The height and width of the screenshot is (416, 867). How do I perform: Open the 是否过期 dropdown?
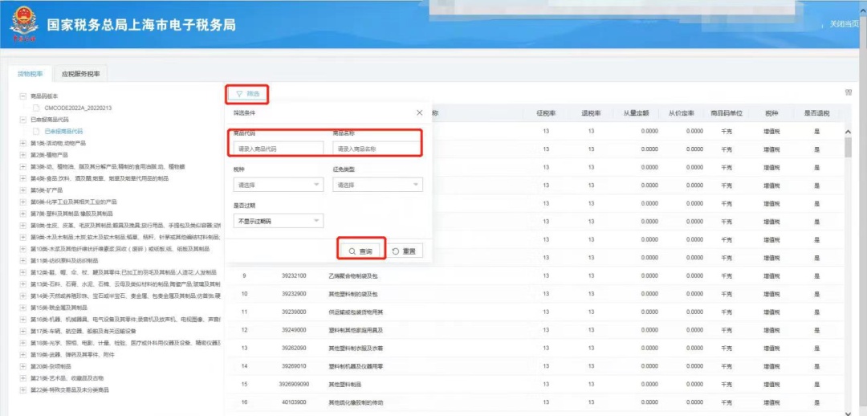click(x=278, y=221)
